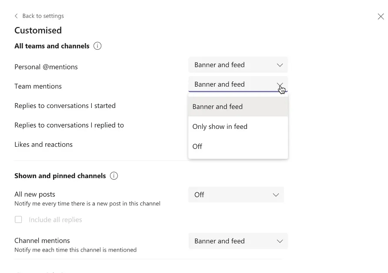
Task: Go back to settings
Action: (43, 16)
